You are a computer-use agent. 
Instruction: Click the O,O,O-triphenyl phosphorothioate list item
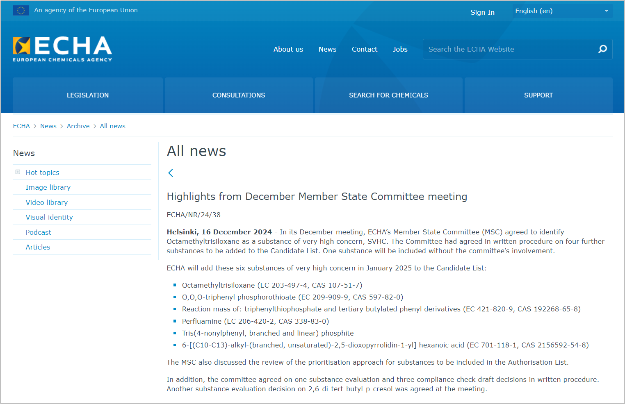(293, 297)
